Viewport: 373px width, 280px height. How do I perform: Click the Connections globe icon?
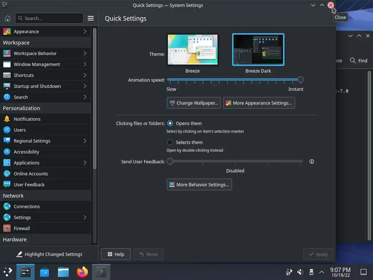(7, 206)
